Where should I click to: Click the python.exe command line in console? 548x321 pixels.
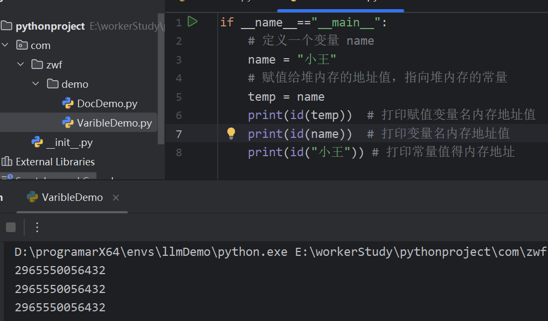point(281,252)
